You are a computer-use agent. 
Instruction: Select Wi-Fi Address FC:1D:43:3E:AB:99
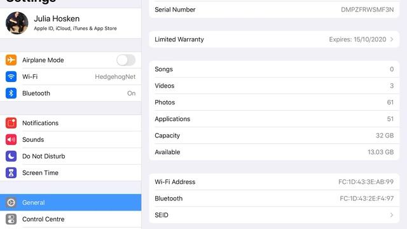[366, 182]
